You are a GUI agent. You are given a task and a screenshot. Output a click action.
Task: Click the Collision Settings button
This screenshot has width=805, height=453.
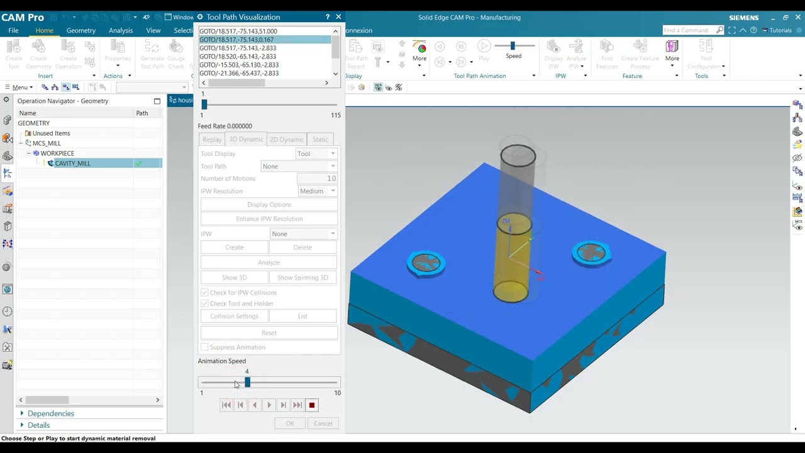(234, 316)
